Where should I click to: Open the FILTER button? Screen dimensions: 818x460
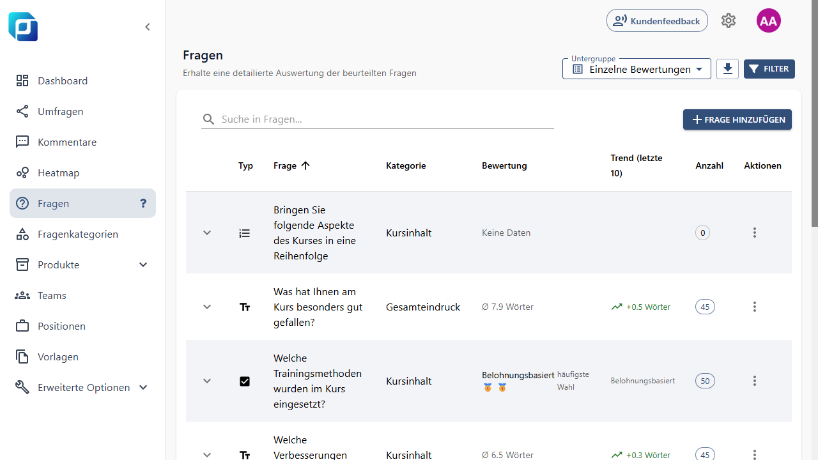(769, 69)
